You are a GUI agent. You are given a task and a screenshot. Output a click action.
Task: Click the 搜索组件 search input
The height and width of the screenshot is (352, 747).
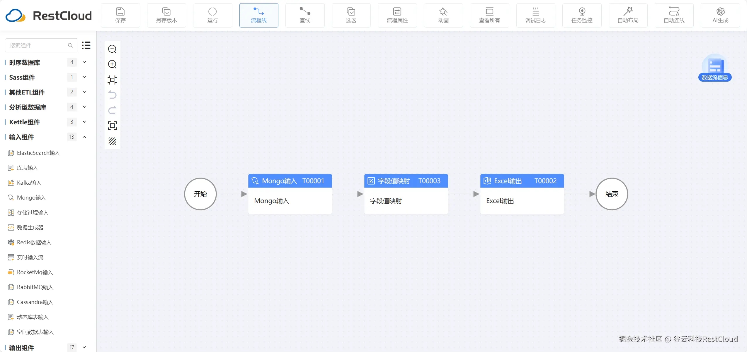coord(41,45)
